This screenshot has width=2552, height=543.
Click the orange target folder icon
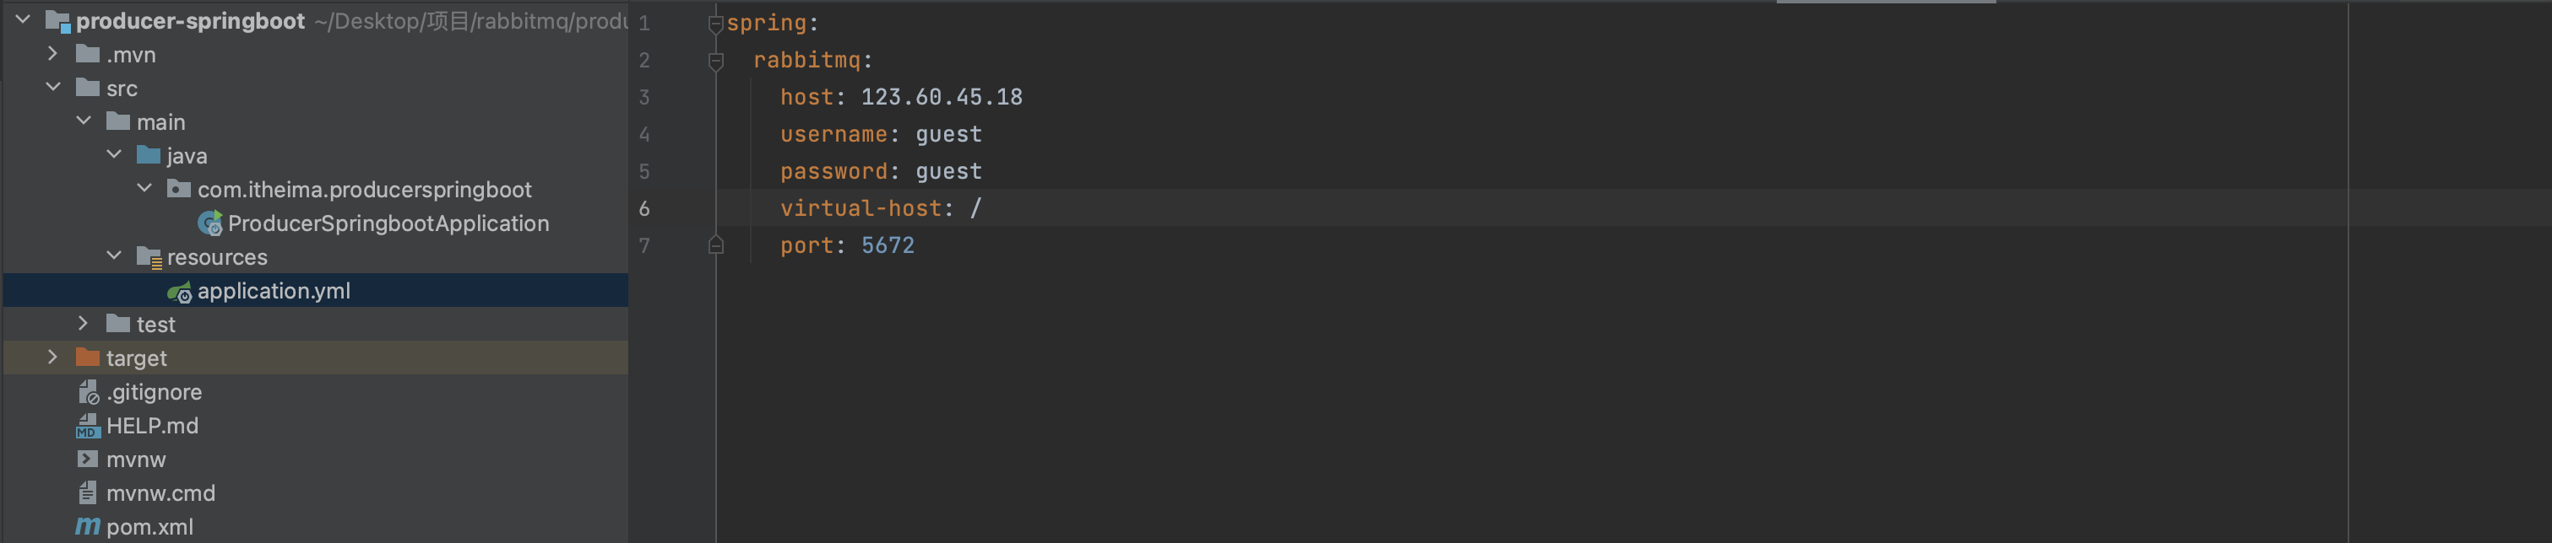[88, 357]
